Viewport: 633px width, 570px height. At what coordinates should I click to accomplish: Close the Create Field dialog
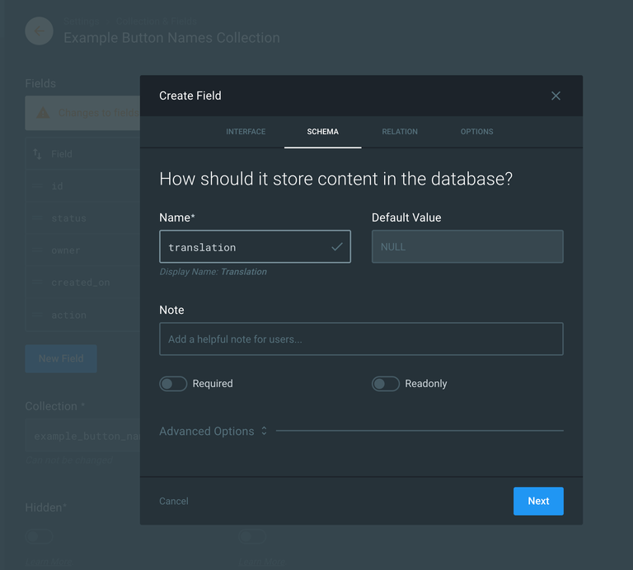point(556,96)
